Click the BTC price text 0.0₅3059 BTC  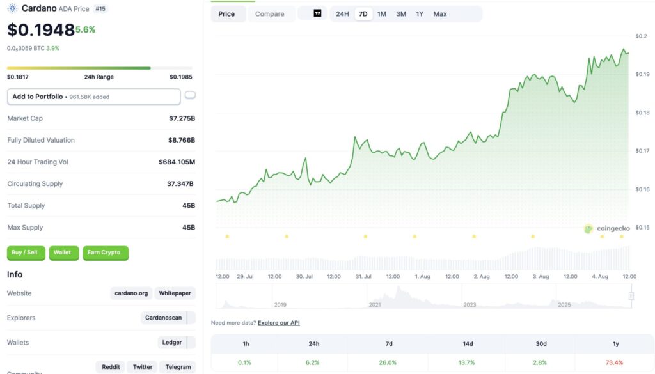26,48
